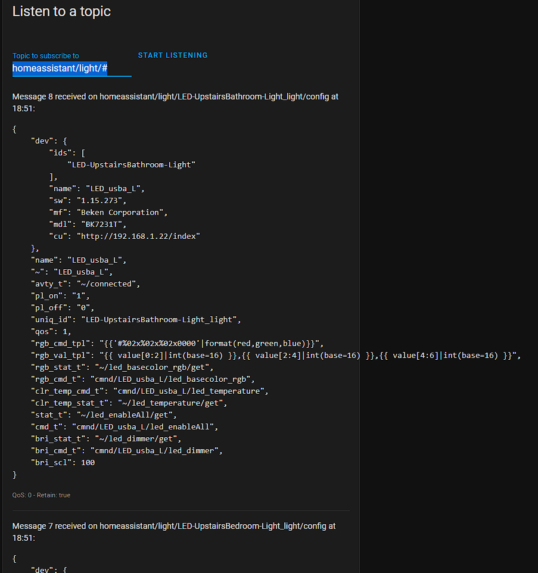The height and width of the screenshot is (573, 538).
Task: Click the http://192.168.1.22/index URL text
Action: pyautogui.click(x=138, y=236)
